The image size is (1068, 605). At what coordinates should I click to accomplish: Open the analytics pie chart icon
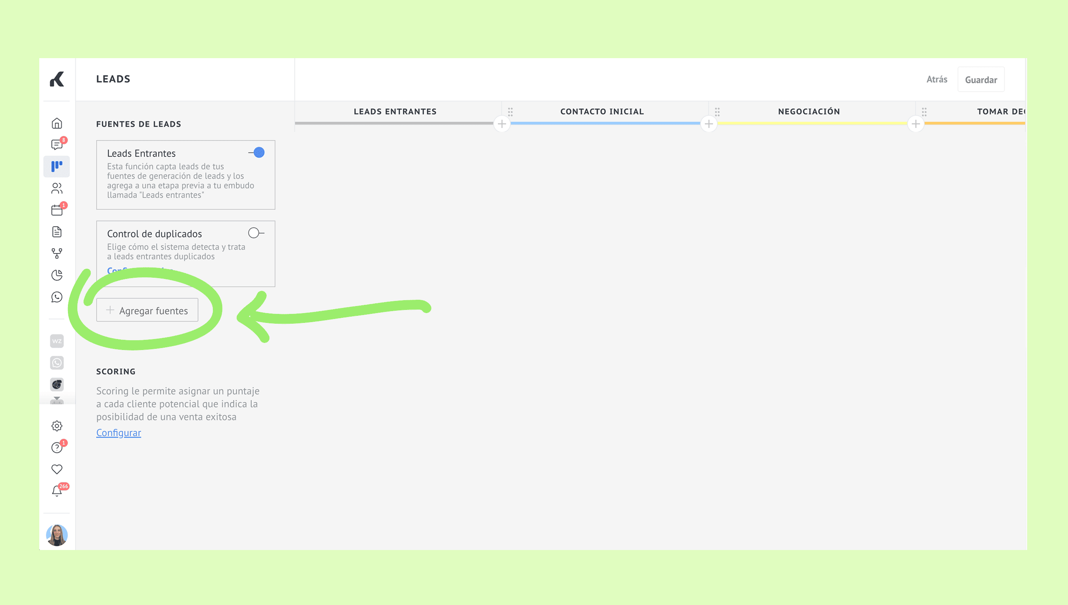pyautogui.click(x=57, y=275)
